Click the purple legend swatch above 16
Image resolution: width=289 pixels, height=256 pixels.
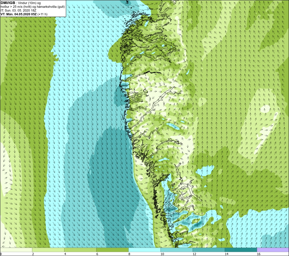coord(273,250)
